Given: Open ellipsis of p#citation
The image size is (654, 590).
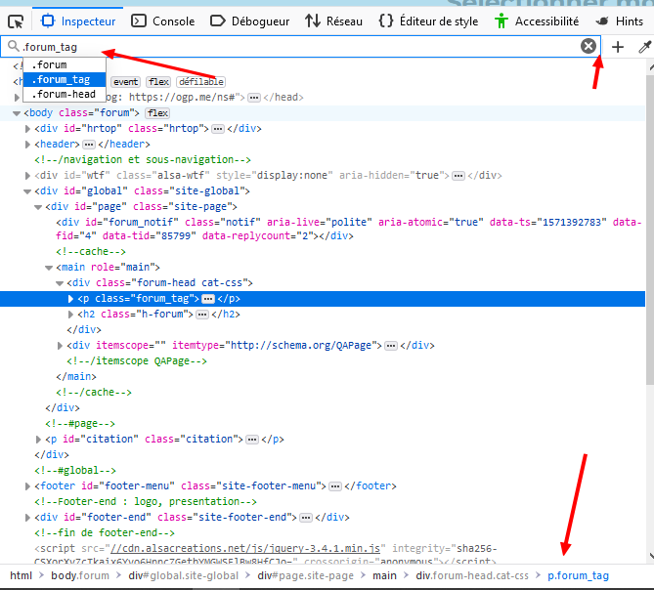Looking at the screenshot, I should (x=252, y=440).
